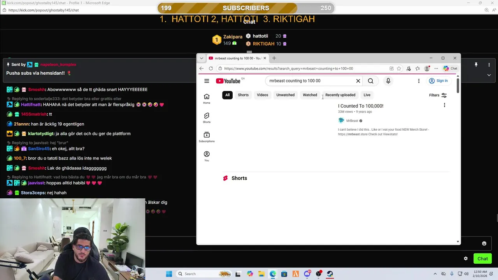Open the emoji picker in Kick chat
Image resolution: width=498 pixels, height=280 pixels.
pos(484,243)
